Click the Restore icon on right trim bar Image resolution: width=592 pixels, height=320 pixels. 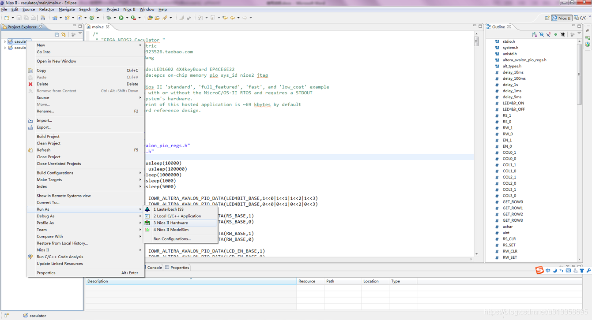coord(588,31)
